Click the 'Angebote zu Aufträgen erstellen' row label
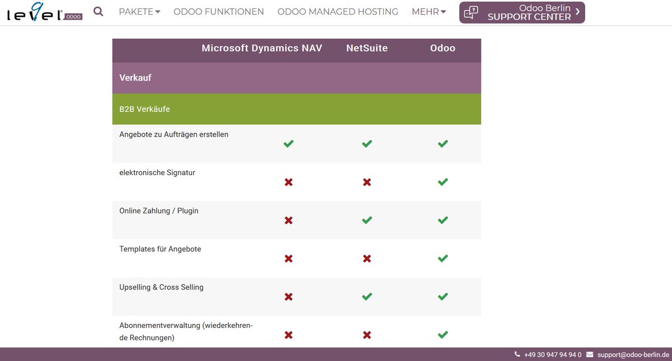This screenshot has height=361, width=672. pos(174,134)
